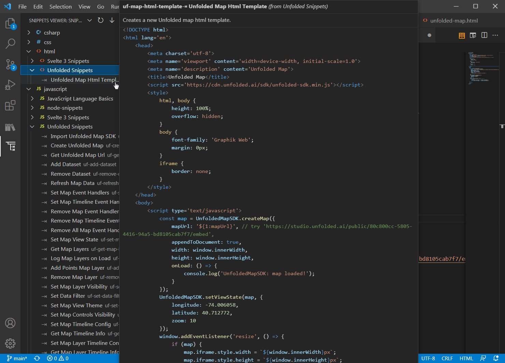Select Set Data Filter snippet
Image resolution: width=505 pixels, height=363 pixels.
(70, 296)
